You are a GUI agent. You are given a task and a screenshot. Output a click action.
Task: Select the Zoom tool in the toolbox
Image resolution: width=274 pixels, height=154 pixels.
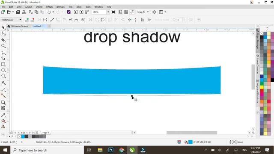3,46
